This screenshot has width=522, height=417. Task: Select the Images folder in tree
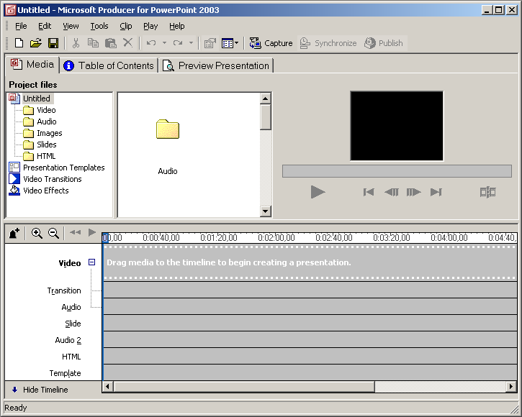(x=49, y=133)
